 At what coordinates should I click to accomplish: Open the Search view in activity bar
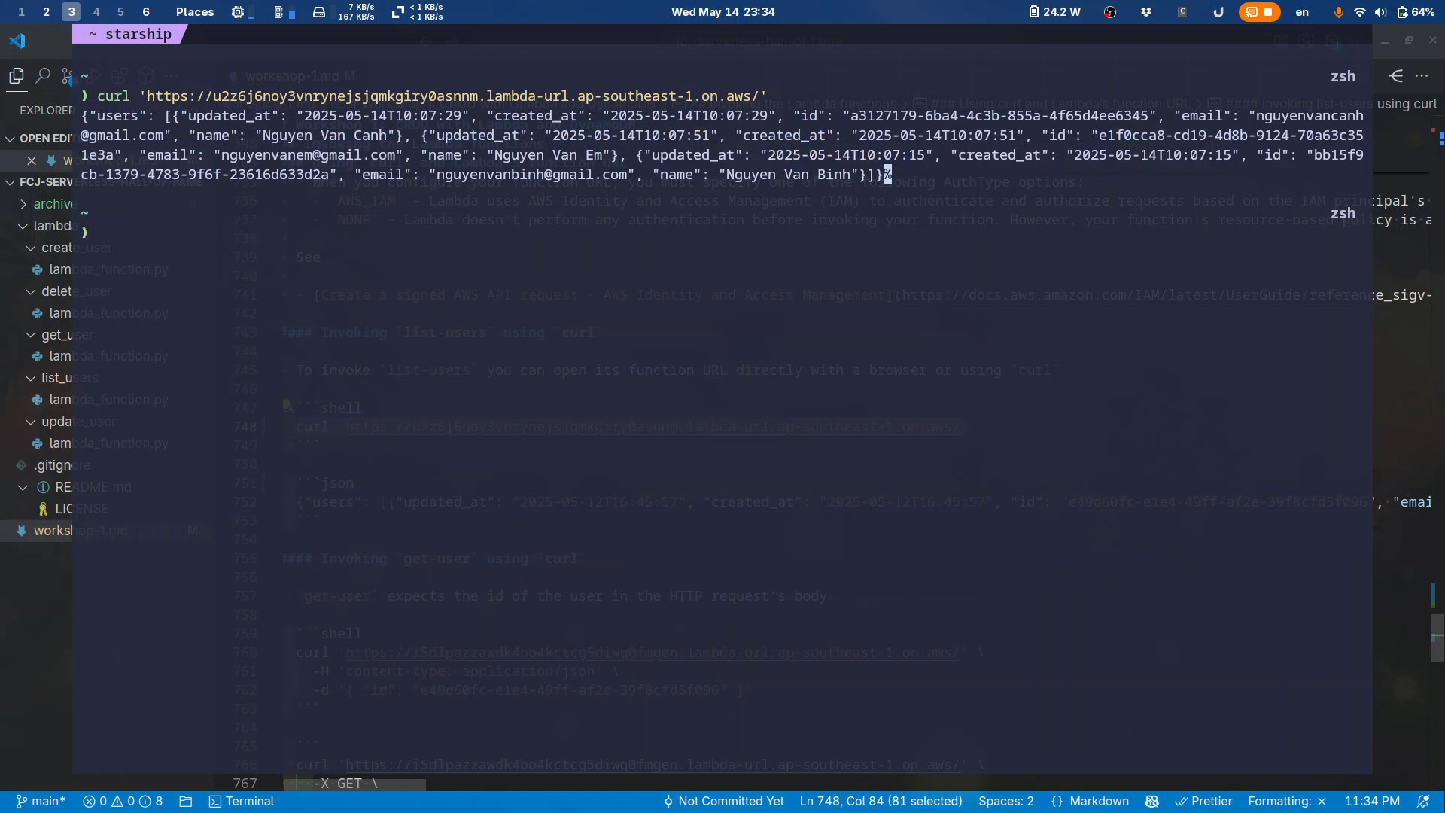43,76
